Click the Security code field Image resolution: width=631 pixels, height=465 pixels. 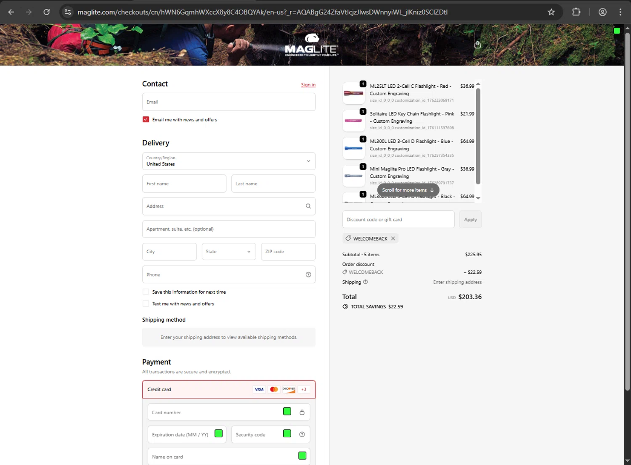(270, 434)
